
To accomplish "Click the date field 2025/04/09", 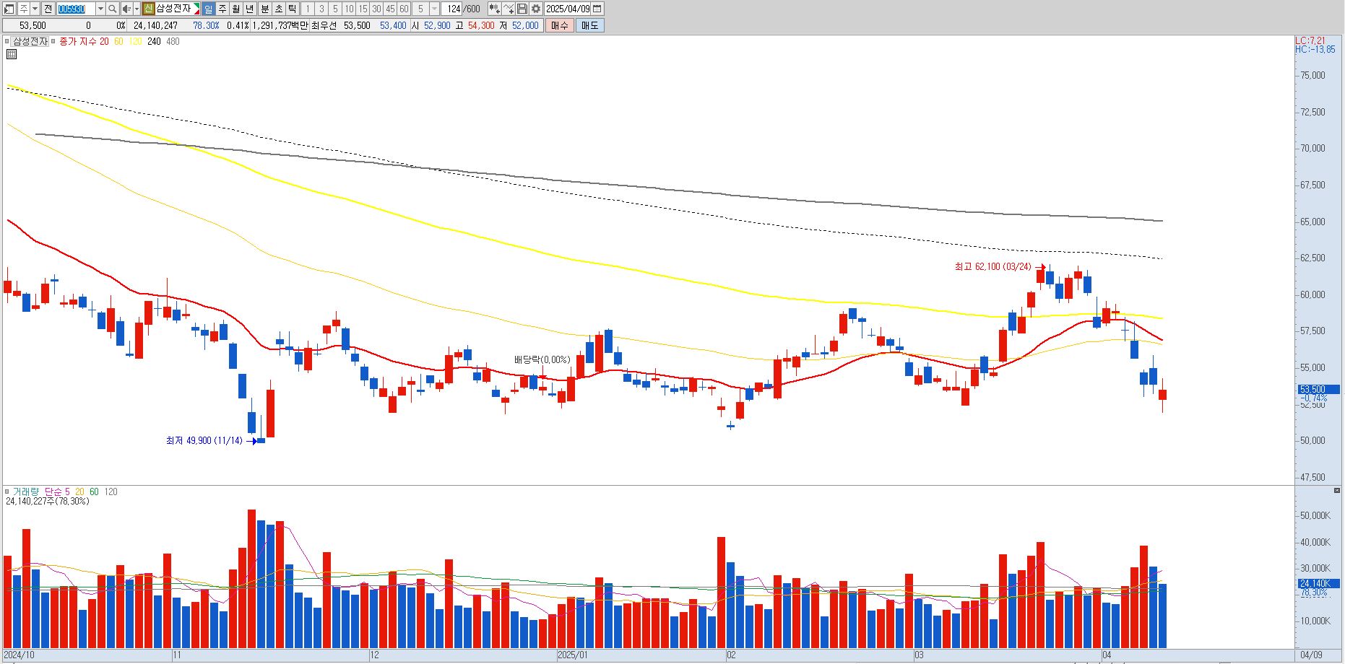I will pos(568,9).
